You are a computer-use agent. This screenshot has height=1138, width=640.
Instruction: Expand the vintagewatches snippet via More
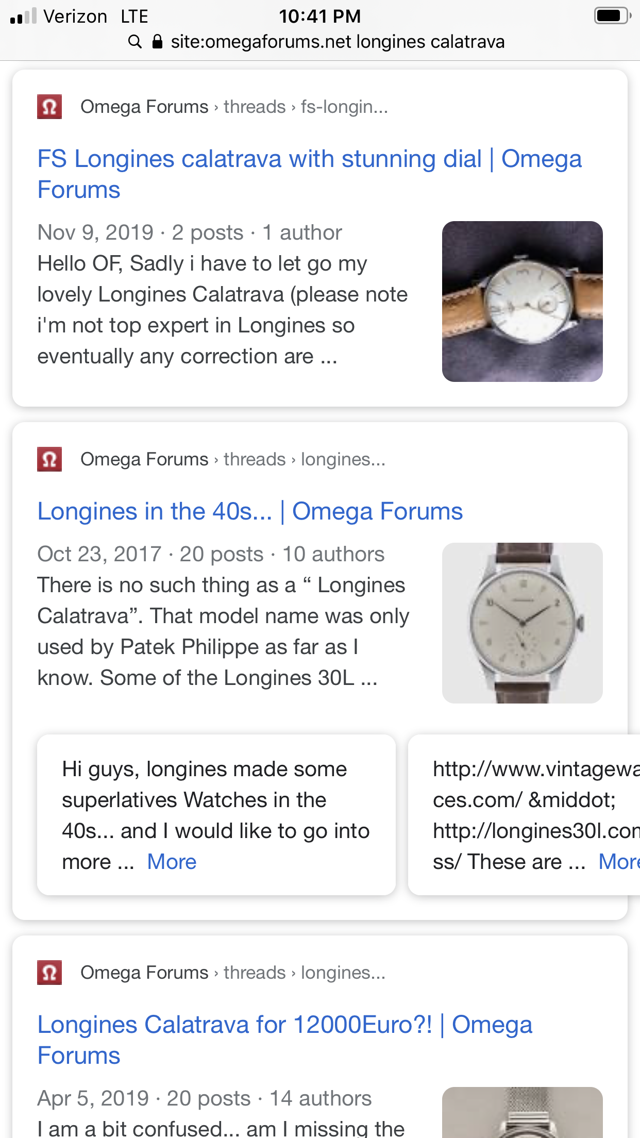click(618, 862)
